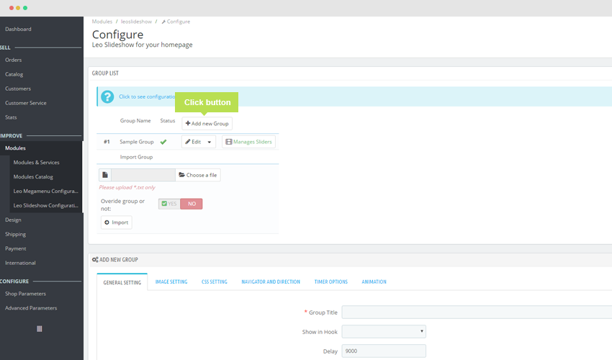The image size is (612, 360).
Task: Open Shipping in the sidebar
Action: click(16, 234)
